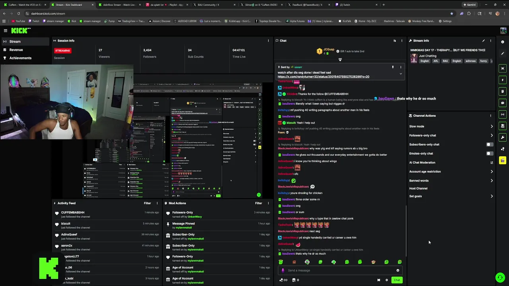This screenshot has height=286, width=509.
Task: Open Chat panel three-dot options
Action: [402, 41]
